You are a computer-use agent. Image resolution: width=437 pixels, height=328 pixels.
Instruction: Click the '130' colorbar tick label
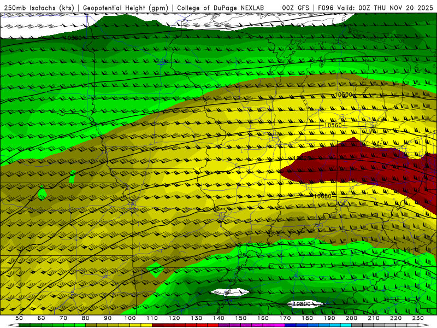(196, 318)
